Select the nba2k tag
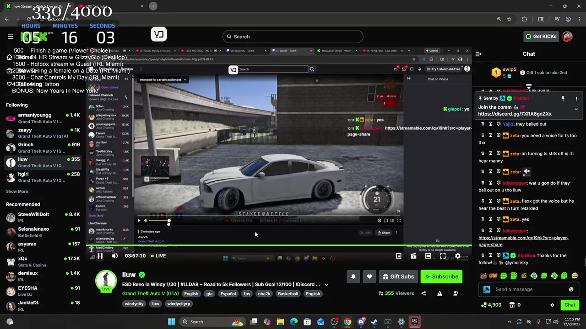586x329 pixels. click(x=264, y=294)
